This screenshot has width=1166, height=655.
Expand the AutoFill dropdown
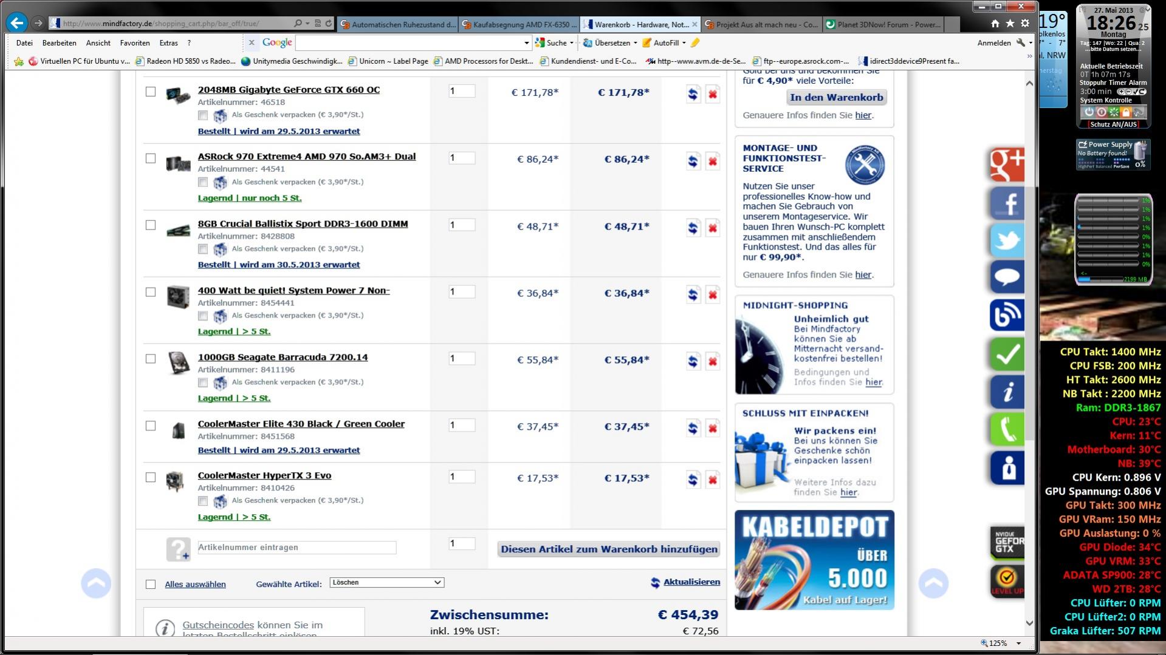[684, 42]
